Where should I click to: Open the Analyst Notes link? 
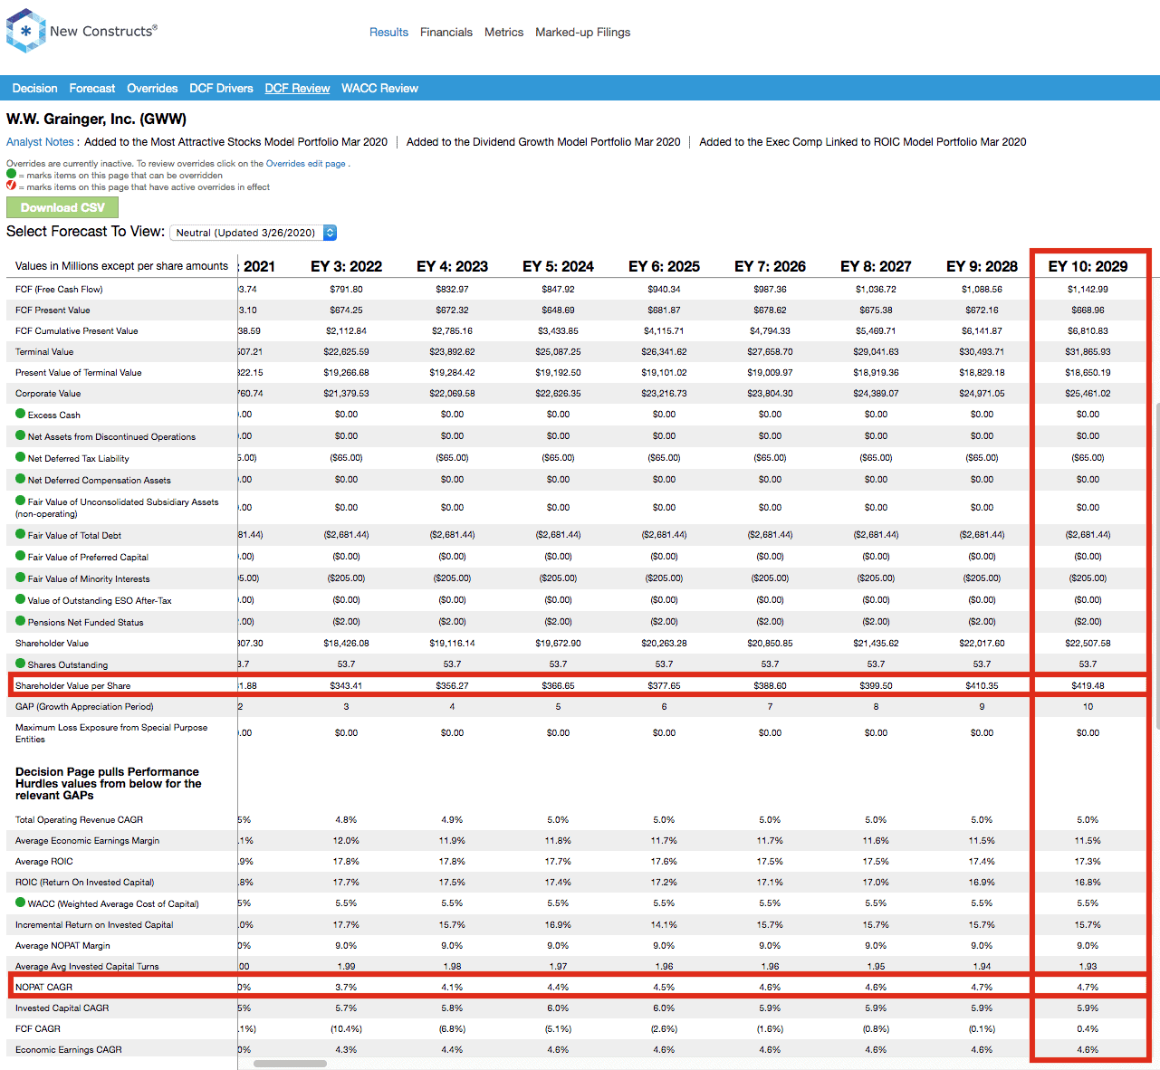tap(40, 142)
